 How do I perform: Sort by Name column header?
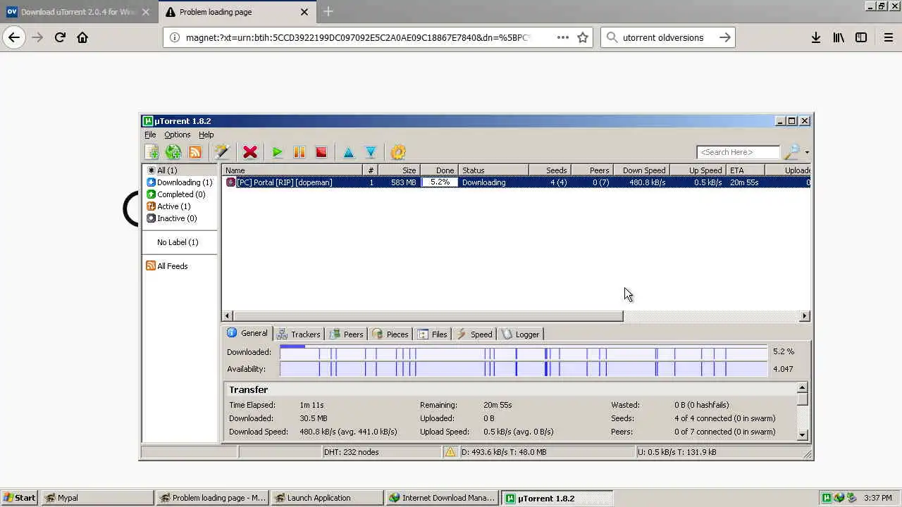click(x=292, y=170)
